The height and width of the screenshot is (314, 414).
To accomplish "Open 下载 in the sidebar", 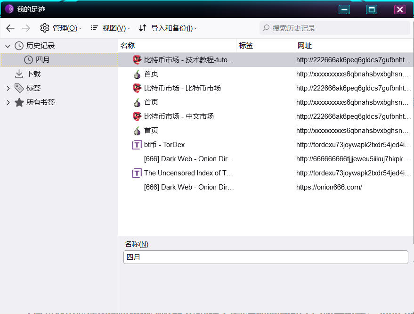I will (x=33, y=74).
